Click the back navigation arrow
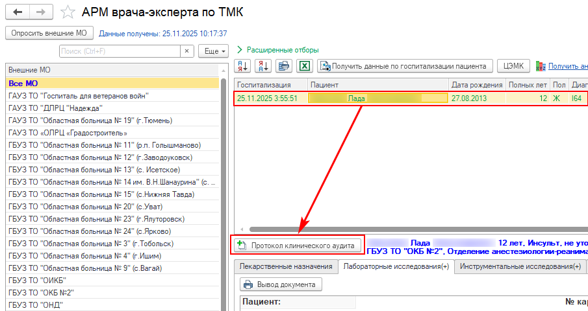 point(18,12)
